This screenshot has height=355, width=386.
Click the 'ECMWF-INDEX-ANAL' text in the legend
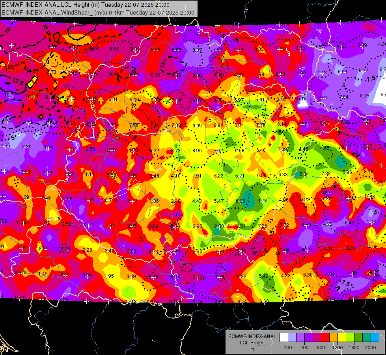click(x=252, y=336)
